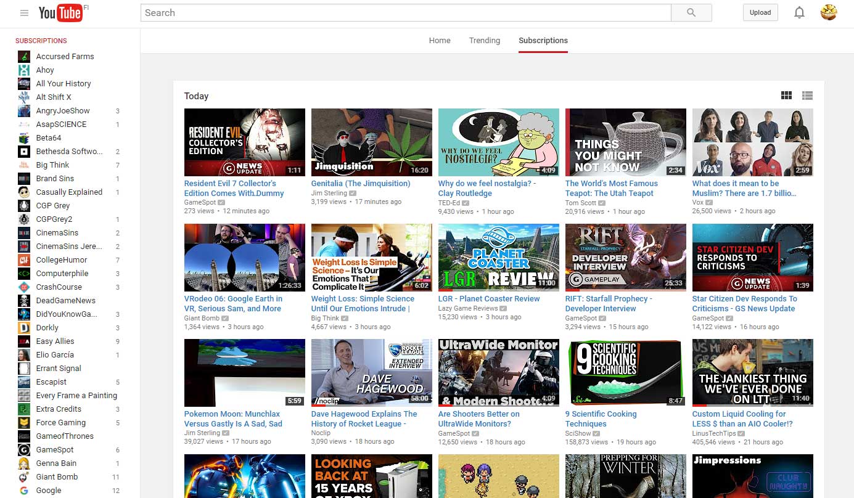
Task: Open the account avatar menu
Action: pyautogui.click(x=829, y=12)
